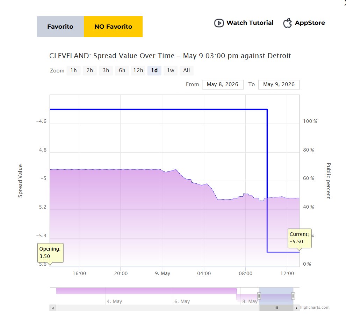Click the left navigator range handle
346x336 pixels.
pyautogui.click(x=259, y=296)
